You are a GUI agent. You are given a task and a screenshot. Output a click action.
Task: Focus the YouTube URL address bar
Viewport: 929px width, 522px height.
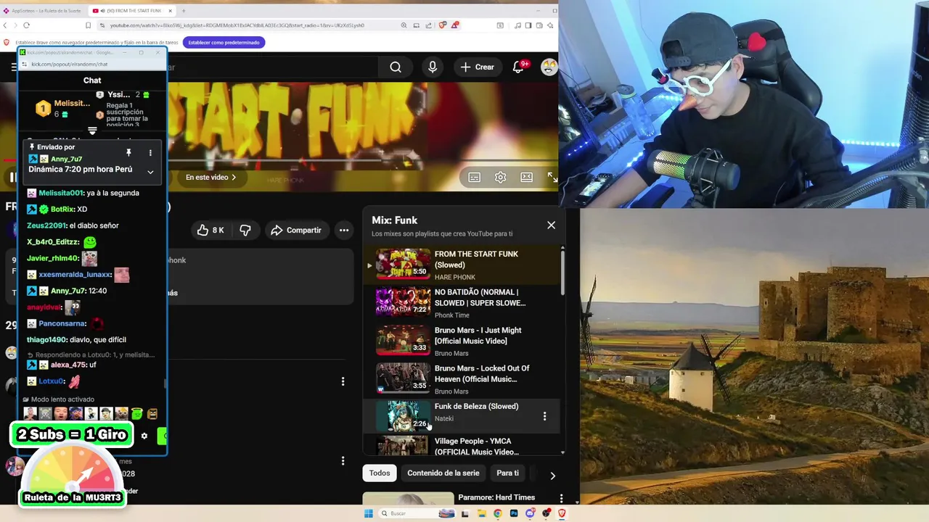coord(247,25)
